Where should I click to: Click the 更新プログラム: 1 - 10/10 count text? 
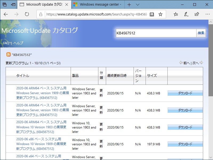click(x=33, y=63)
